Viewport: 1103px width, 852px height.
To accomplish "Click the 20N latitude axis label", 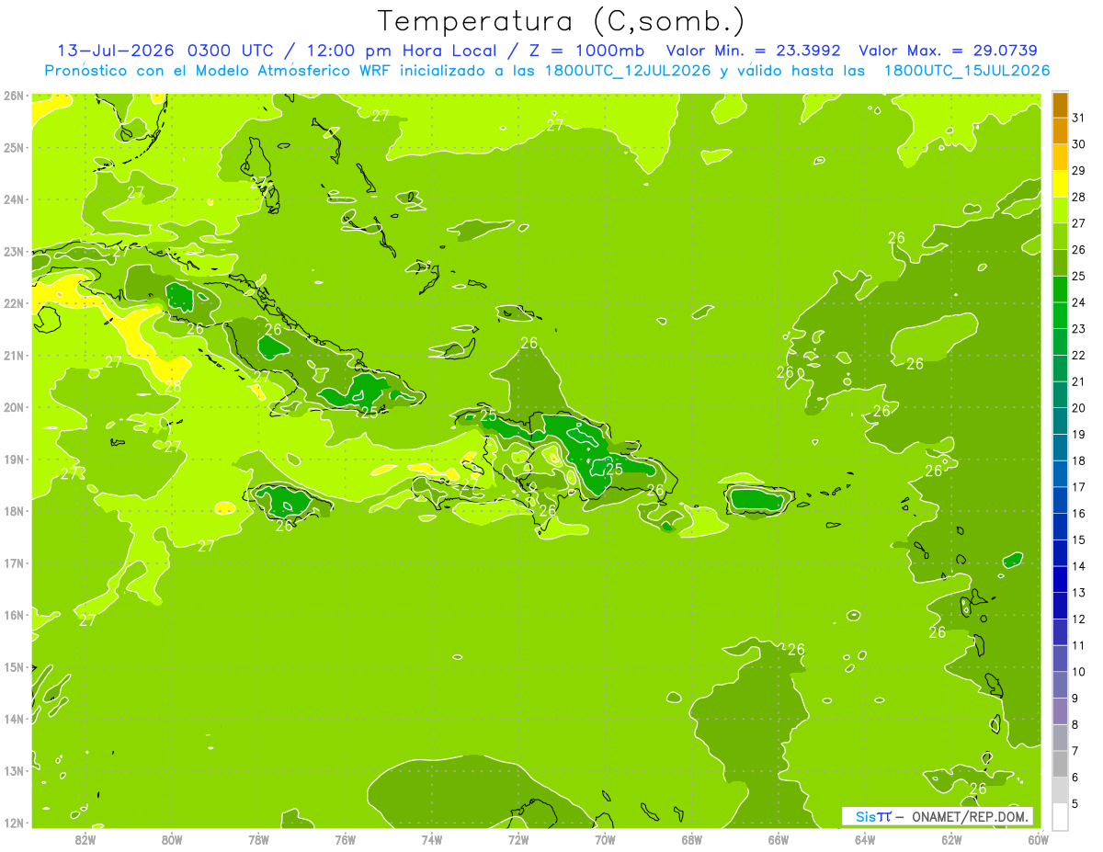I will (x=13, y=407).
